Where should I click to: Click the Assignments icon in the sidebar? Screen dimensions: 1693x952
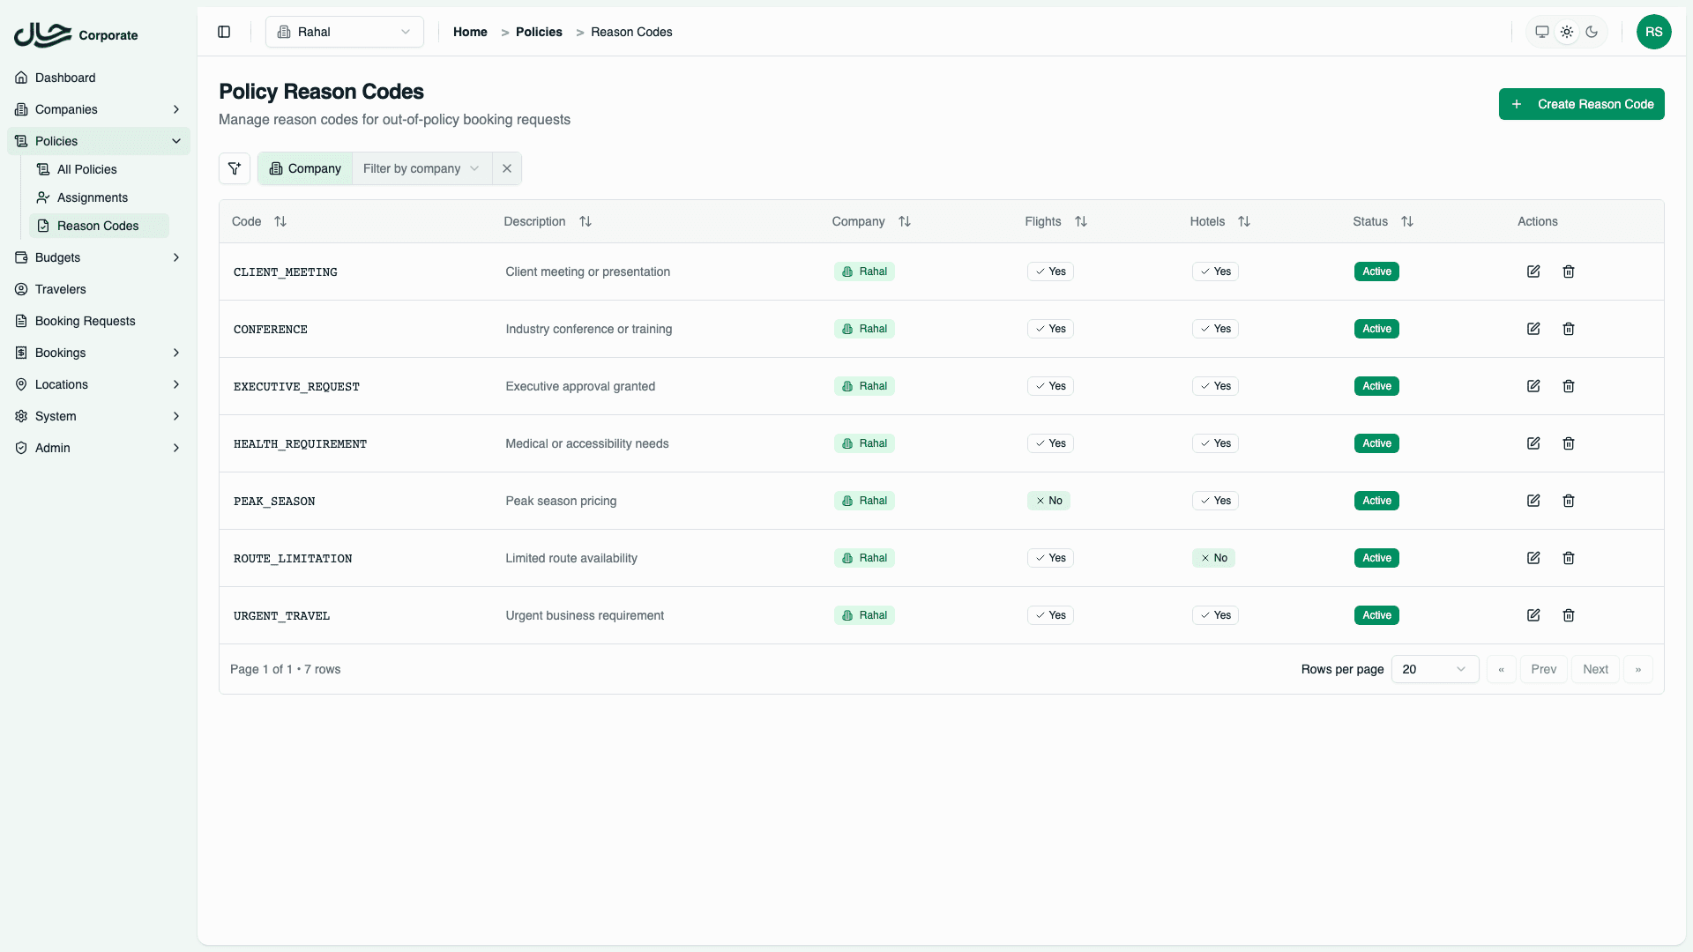(43, 197)
